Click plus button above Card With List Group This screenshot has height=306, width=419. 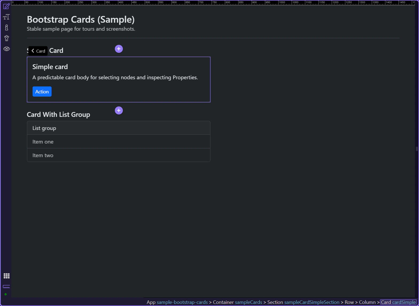pyautogui.click(x=119, y=110)
